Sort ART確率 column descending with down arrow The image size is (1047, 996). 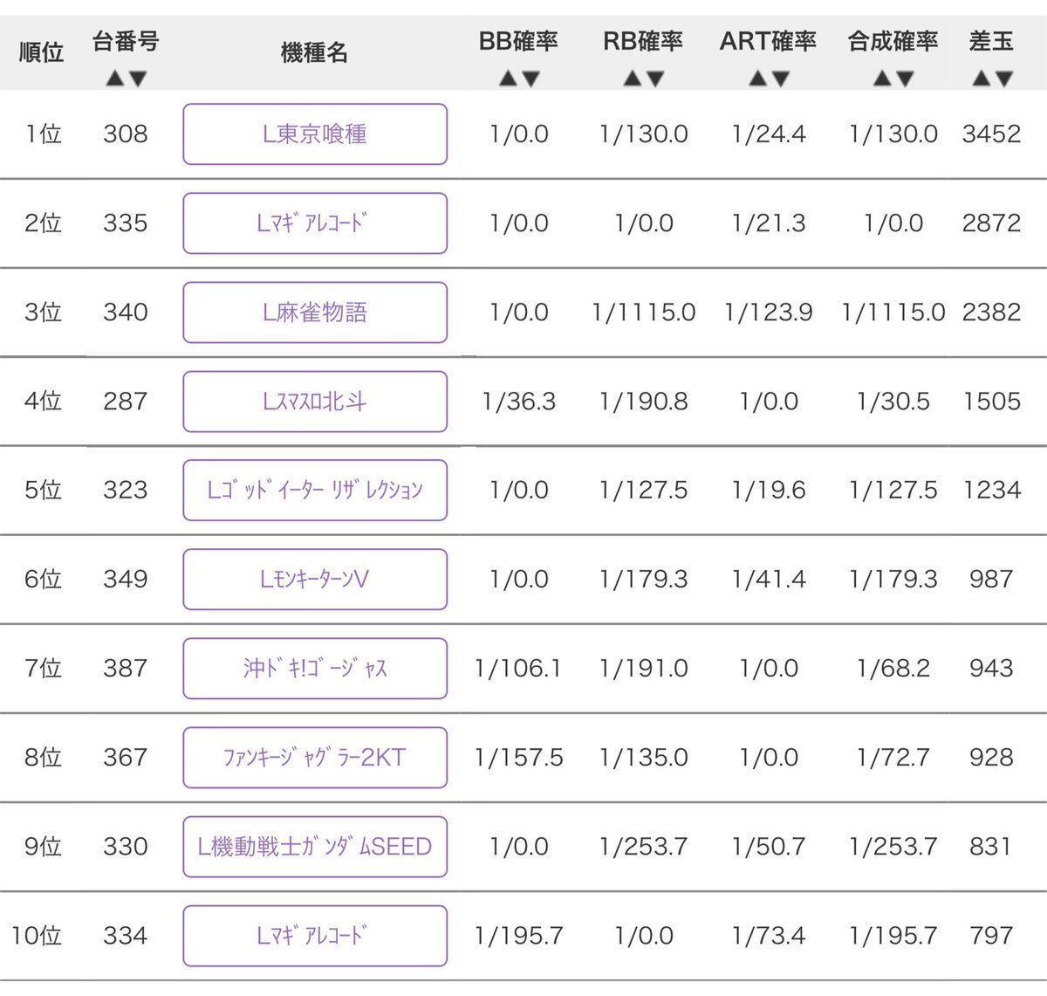point(781,79)
